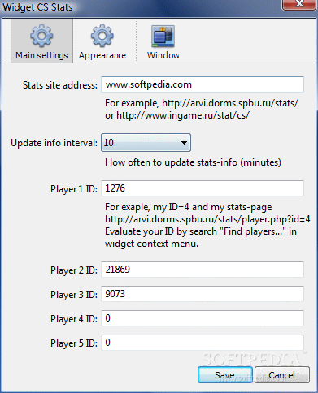Click the 'Player 4 ID:' label

coord(74,319)
